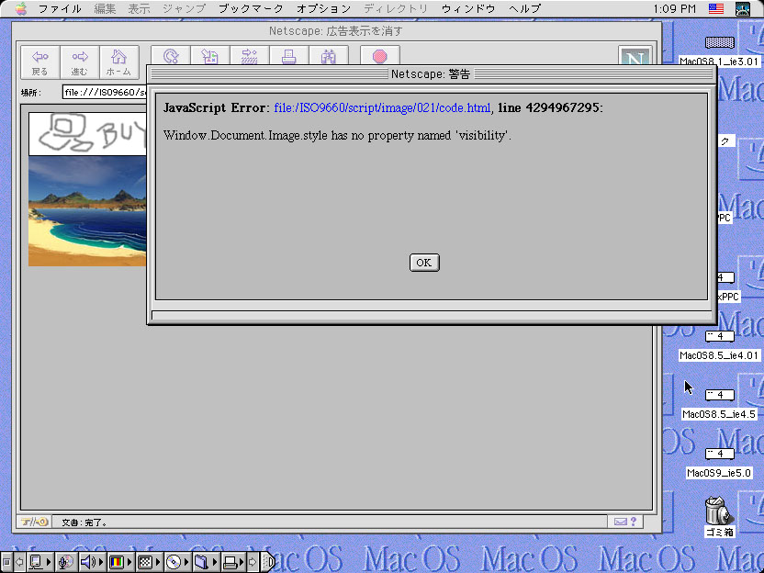Click the 1:09 PM menu bar clock
This screenshot has width=764, height=573.
(x=674, y=9)
